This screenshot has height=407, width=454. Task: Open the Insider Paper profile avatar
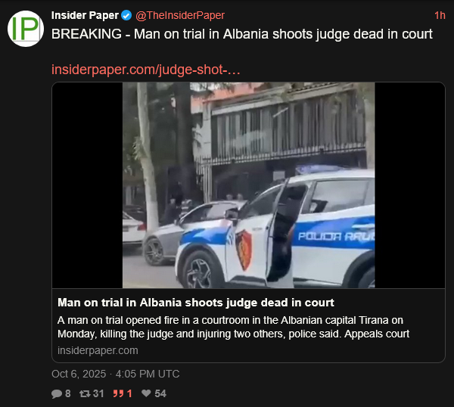(x=26, y=29)
